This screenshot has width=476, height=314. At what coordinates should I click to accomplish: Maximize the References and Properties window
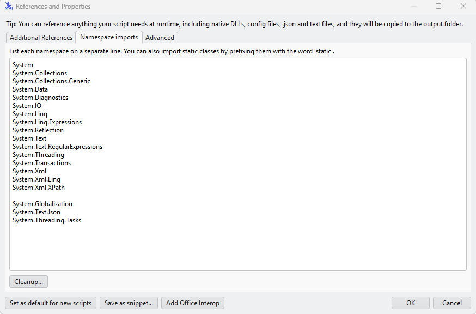coord(438,7)
